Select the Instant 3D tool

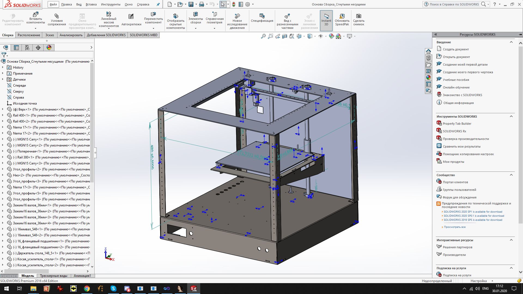pos(326,20)
